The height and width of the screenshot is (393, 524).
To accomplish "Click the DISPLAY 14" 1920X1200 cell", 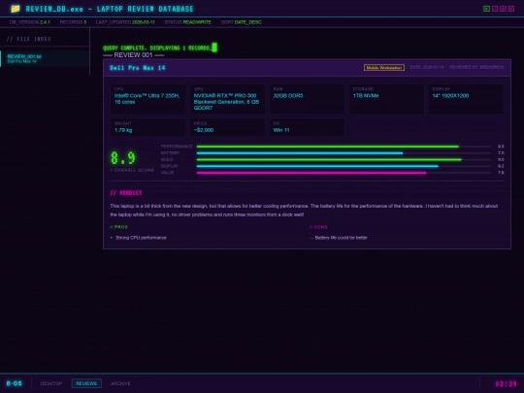I will point(466,99).
